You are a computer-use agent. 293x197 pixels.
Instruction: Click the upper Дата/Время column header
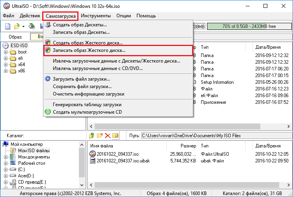(x=272, y=47)
